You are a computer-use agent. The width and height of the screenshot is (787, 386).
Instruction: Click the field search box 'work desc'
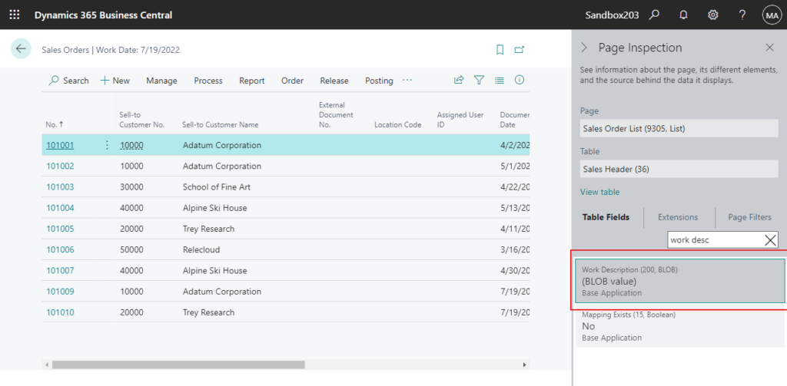716,240
